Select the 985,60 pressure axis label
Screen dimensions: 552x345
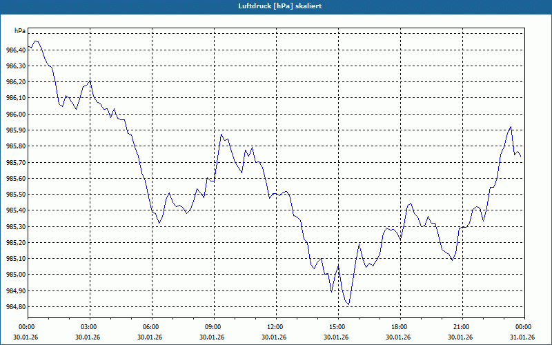(16, 179)
